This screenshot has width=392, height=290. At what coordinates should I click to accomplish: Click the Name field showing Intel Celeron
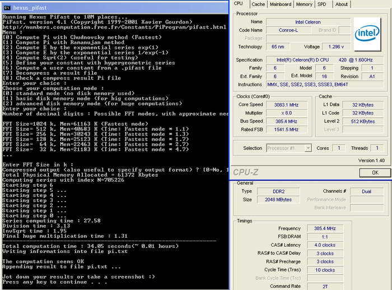pos(308,22)
